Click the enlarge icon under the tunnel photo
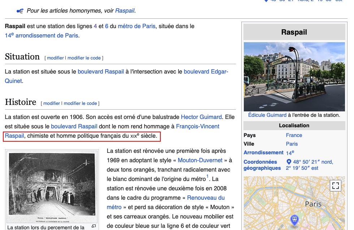 click(x=94, y=226)
